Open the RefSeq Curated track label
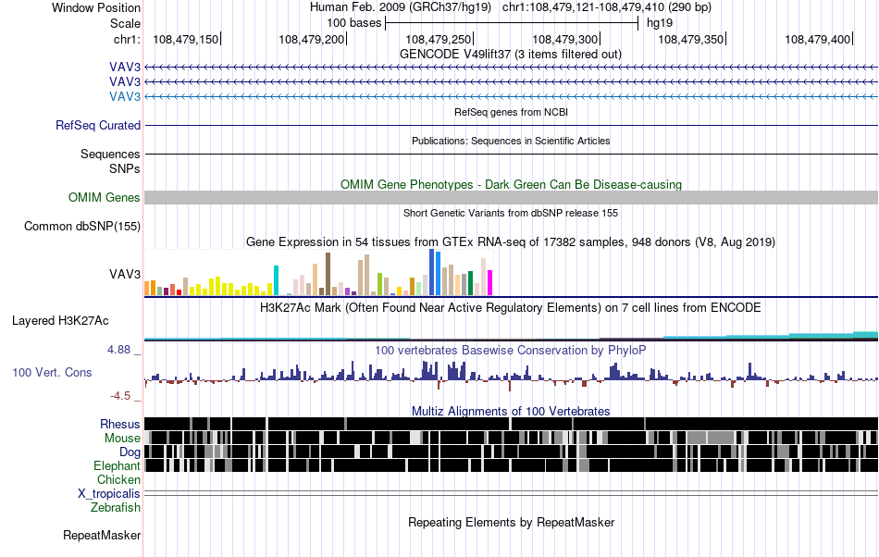Screen dimensions: 879x557 98,125
